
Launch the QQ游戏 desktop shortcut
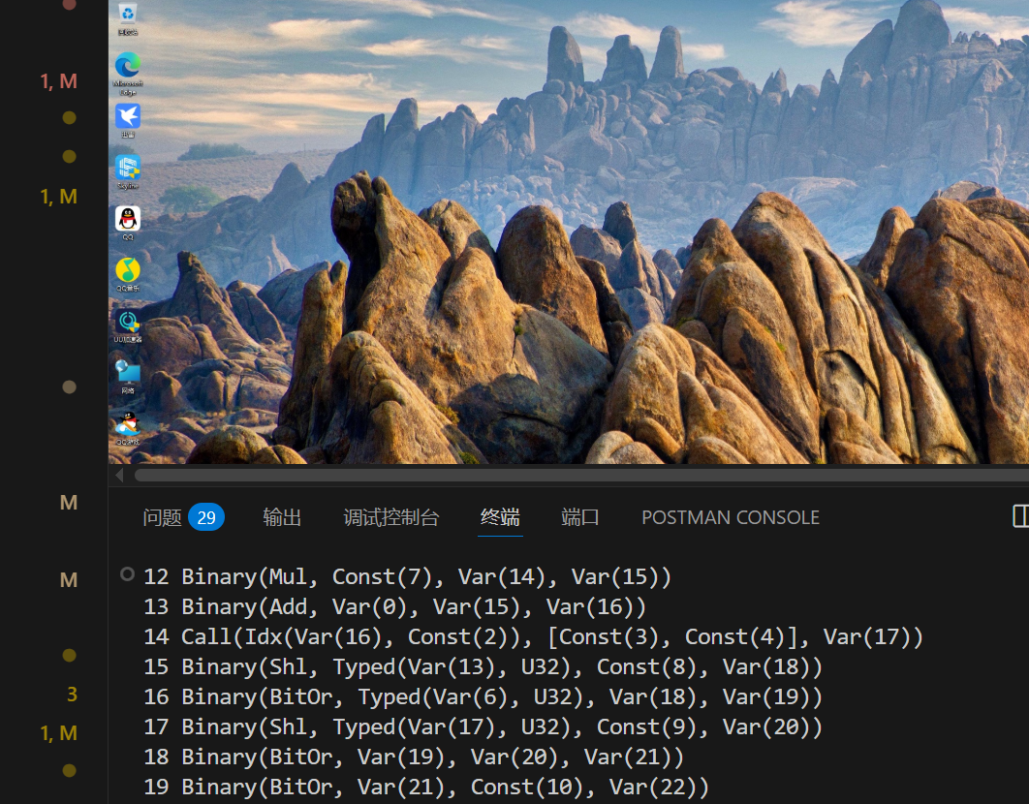pos(127,425)
